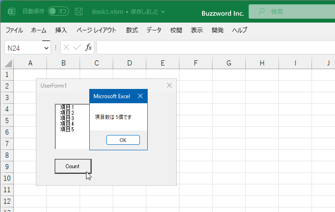335x212 pixels.
Task: Select column F header
Action: (196, 63)
